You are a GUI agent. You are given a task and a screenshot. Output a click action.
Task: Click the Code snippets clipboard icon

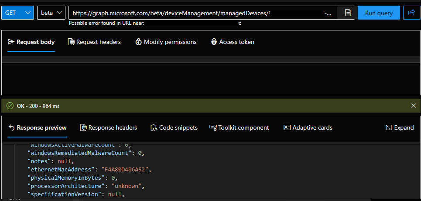[154, 127]
